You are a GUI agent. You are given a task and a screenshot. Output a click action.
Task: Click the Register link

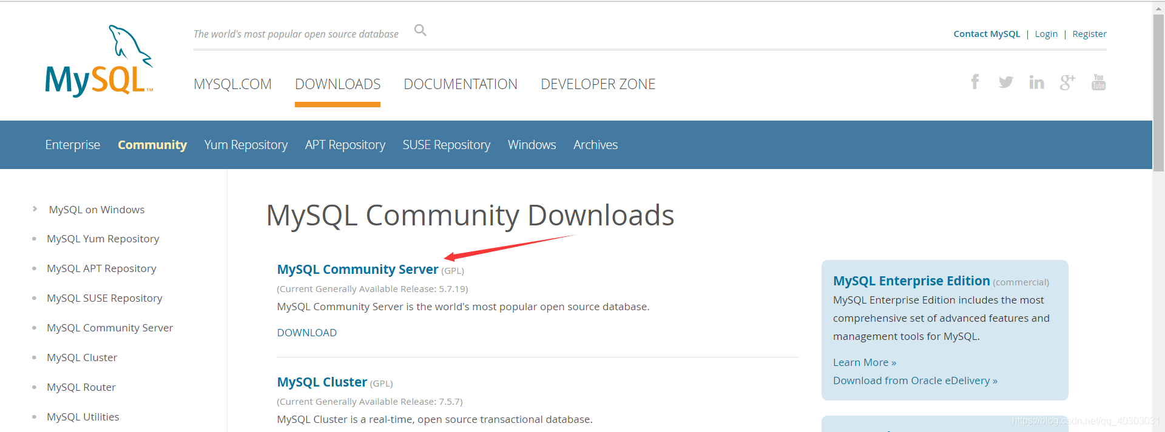pyautogui.click(x=1089, y=34)
